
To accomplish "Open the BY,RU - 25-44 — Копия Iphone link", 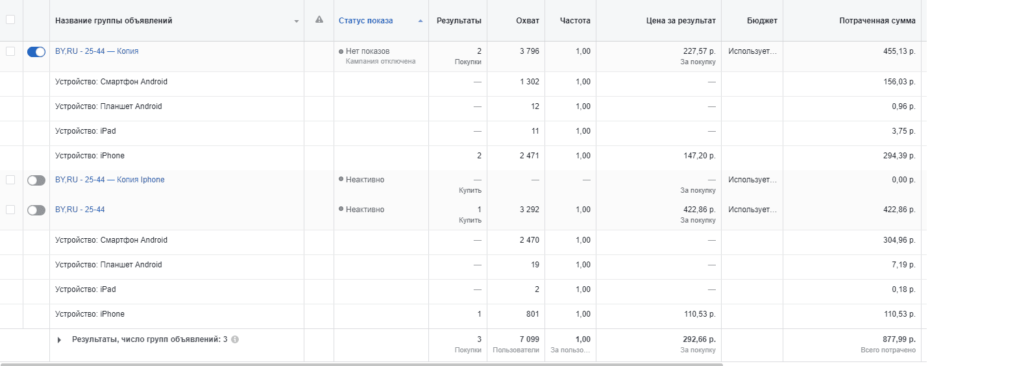I will coord(110,180).
